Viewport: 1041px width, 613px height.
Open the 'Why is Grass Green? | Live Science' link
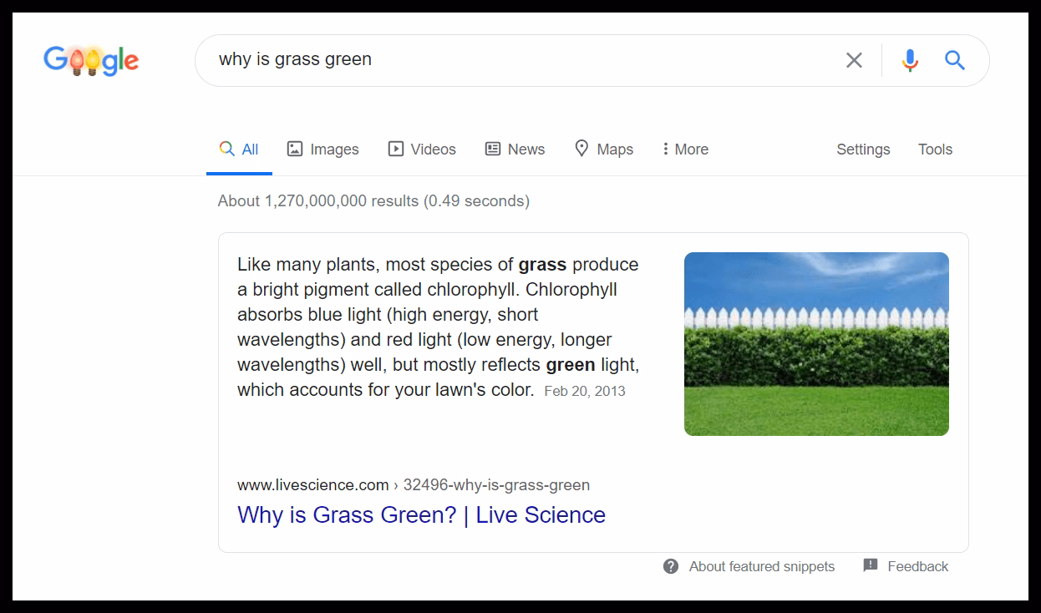click(x=421, y=514)
